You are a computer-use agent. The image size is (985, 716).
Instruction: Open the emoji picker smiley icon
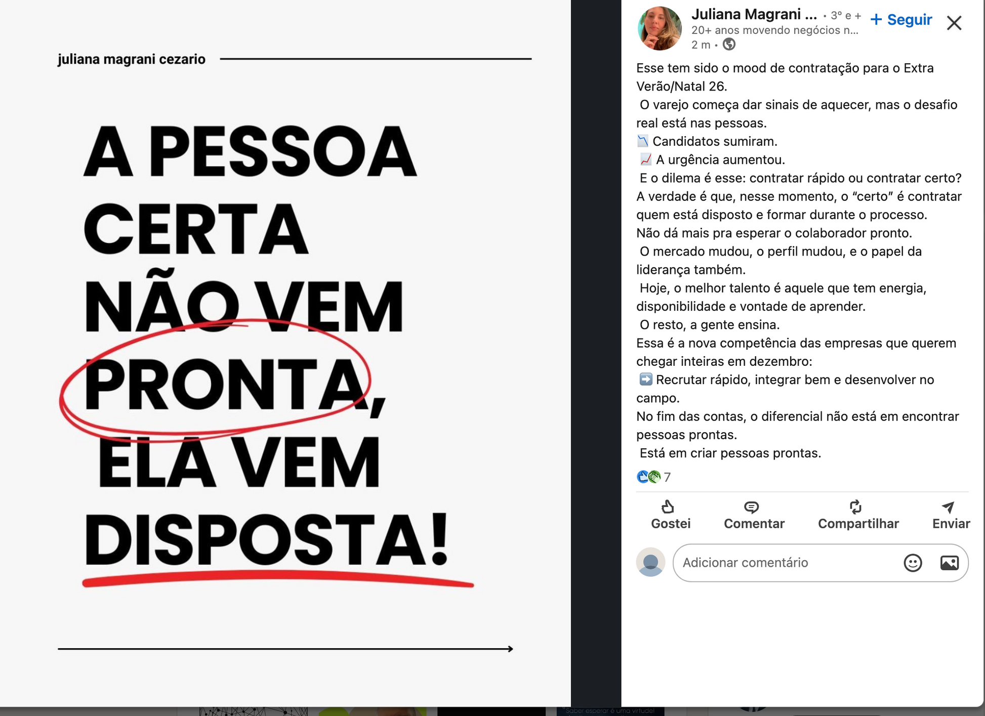pyautogui.click(x=913, y=563)
